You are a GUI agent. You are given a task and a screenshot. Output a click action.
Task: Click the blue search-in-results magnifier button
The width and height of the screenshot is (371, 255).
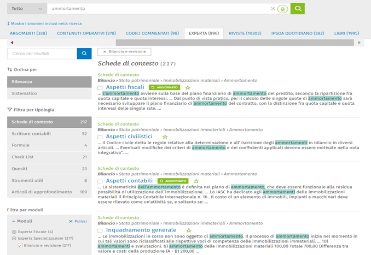point(84,53)
